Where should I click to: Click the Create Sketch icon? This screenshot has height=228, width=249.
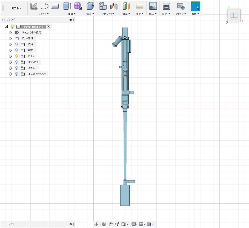34,6
